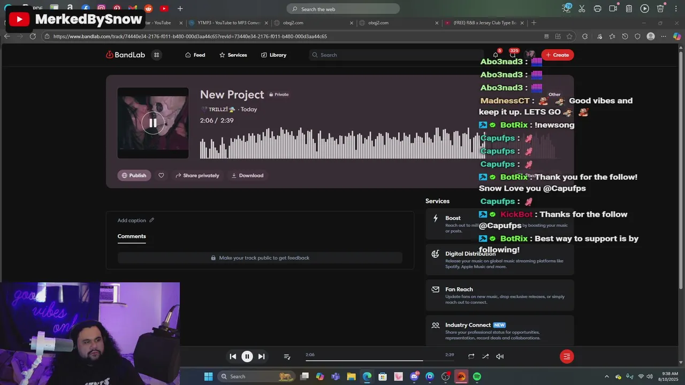The width and height of the screenshot is (685, 385).
Task: Open the notifications bell
Action: click(496, 55)
